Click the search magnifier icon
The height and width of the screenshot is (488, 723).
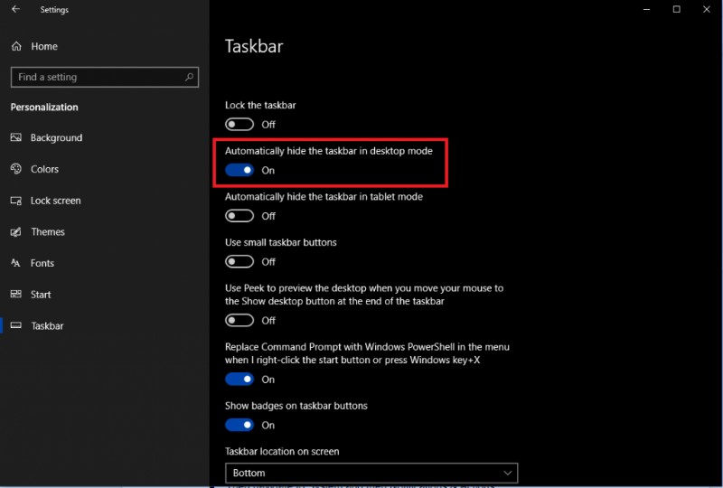189,77
